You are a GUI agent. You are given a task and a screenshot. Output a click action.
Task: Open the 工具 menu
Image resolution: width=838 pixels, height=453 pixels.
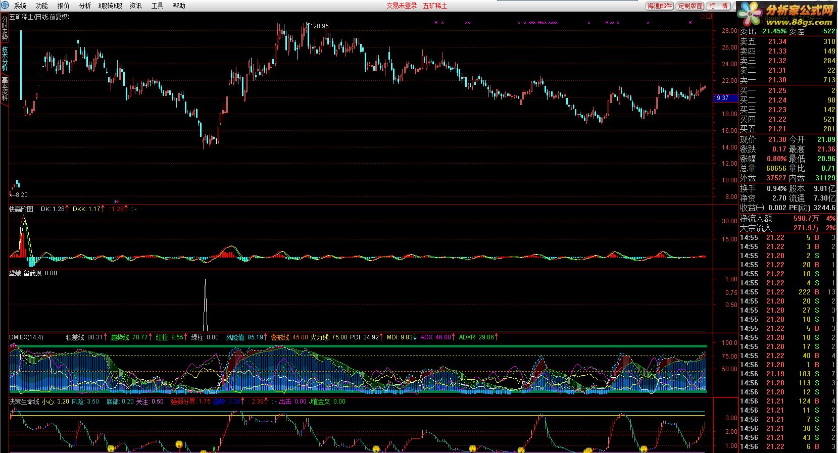click(157, 6)
